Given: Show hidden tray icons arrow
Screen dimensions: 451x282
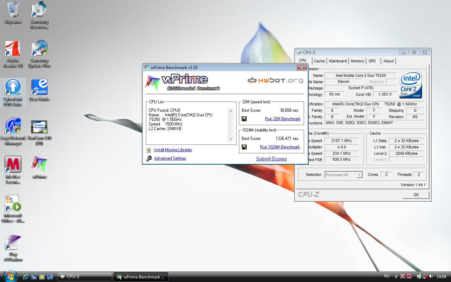Looking at the screenshot, I should 396,277.
